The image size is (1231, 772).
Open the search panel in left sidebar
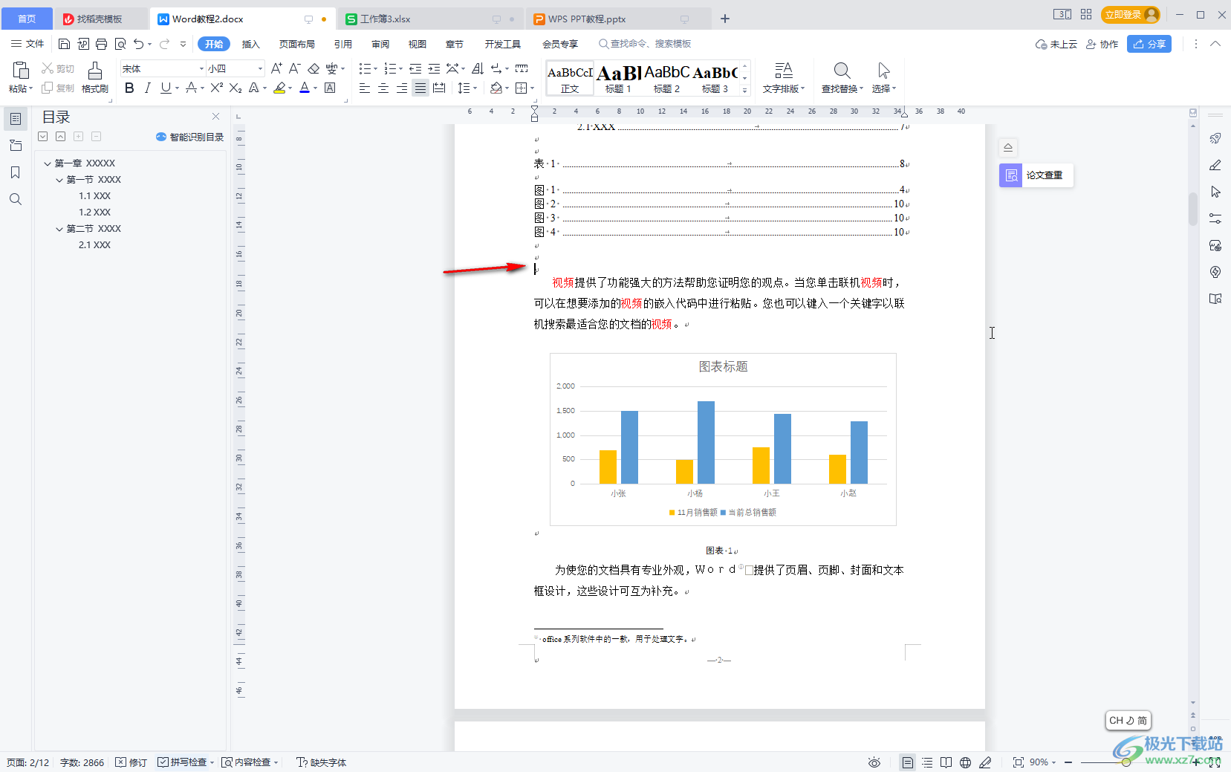(15, 199)
